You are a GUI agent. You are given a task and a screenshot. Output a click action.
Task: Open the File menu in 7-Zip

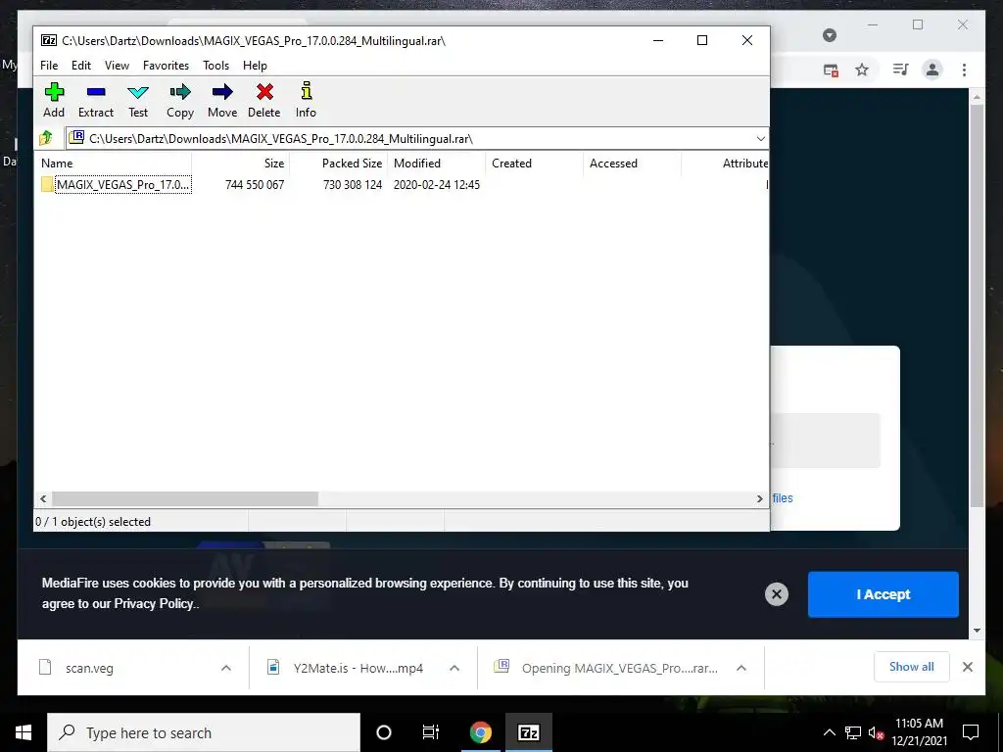coord(49,66)
